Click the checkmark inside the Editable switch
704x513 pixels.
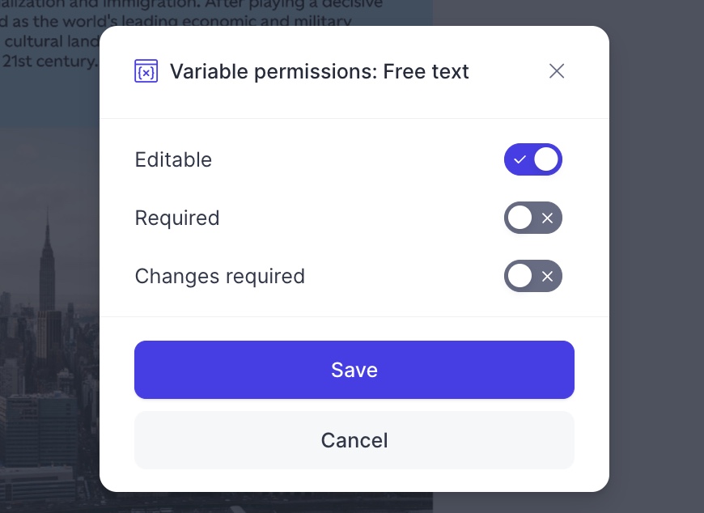point(520,159)
